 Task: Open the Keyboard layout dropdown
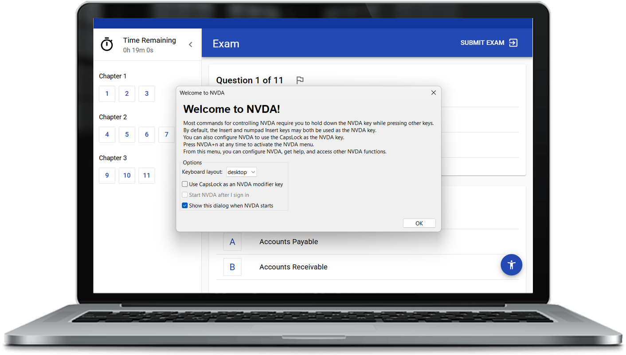coord(242,172)
